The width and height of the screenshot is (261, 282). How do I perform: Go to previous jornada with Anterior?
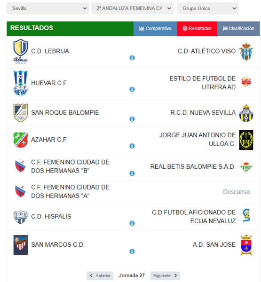[100, 275]
